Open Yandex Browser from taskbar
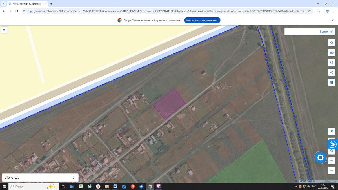This screenshot has height=190, width=338. tap(98, 186)
